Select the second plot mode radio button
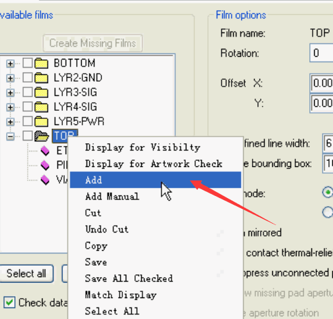The image size is (333, 319). pos(328,212)
